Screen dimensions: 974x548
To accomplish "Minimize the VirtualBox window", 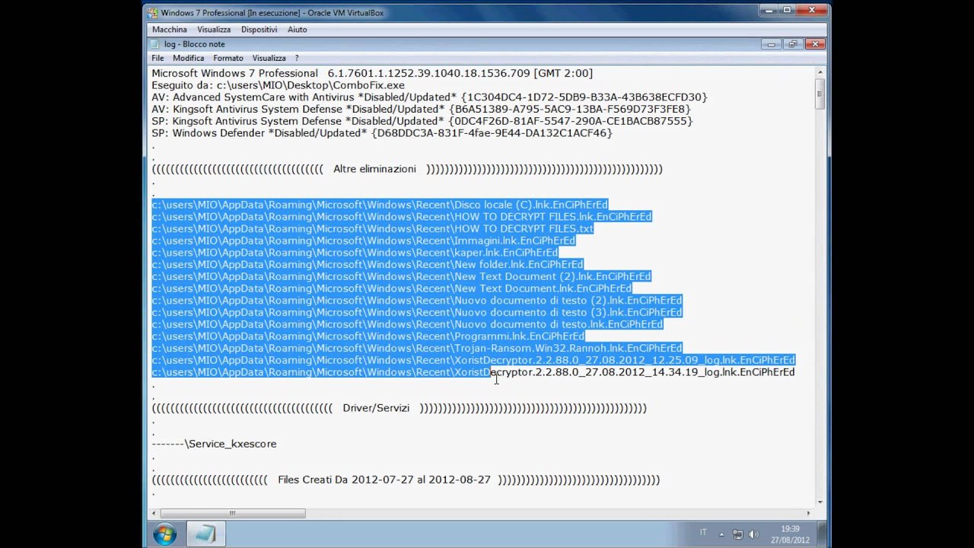I will [767, 11].
